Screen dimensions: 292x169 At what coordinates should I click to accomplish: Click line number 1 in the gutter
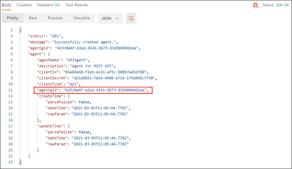tap(12, 30)
